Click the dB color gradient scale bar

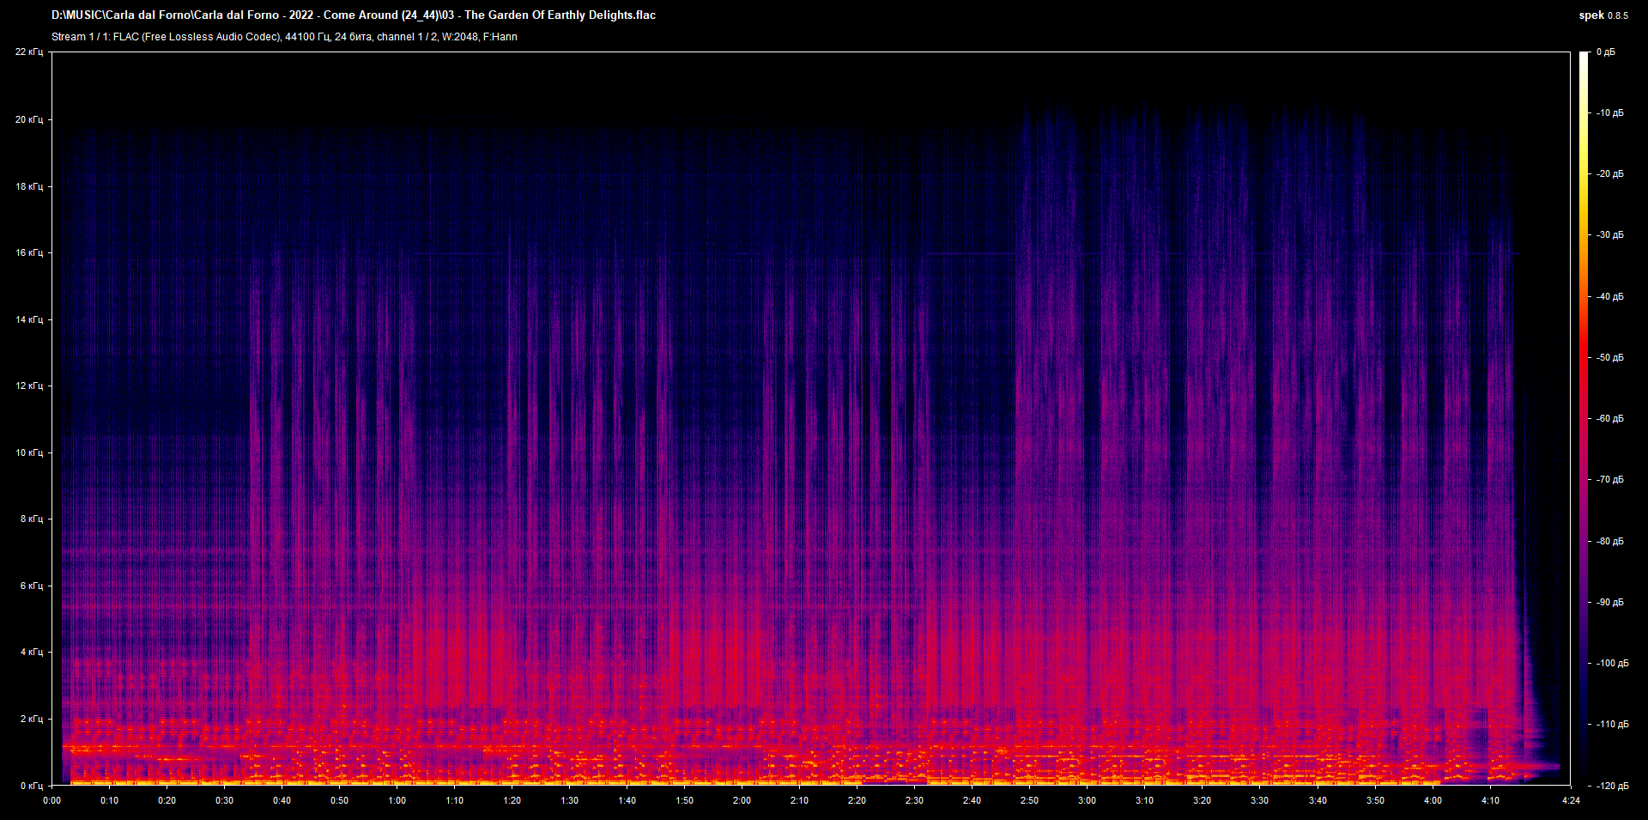[x=1584, y=419]
